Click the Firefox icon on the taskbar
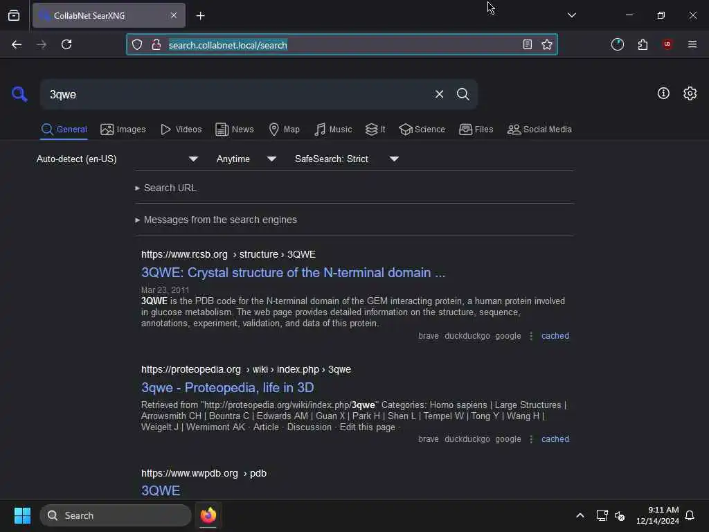The height and width of the screenshot is (532, 709). pyautogui.click(x=208, y=515)
